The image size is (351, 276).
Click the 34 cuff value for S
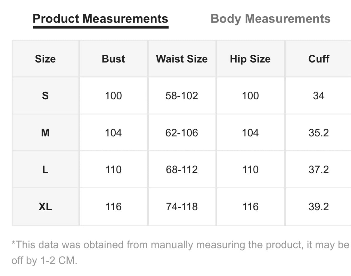pos(318,96)
